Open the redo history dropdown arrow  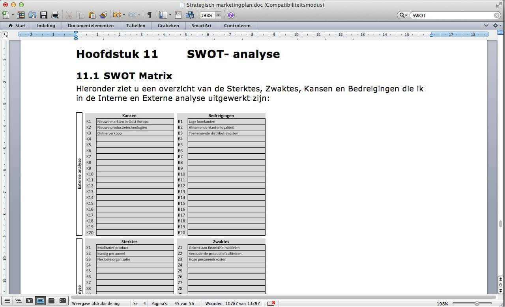[139, 15]
